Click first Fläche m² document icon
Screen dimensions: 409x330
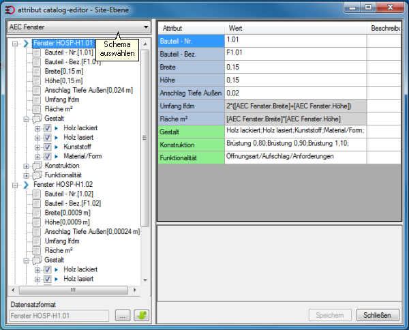(37, 109)
